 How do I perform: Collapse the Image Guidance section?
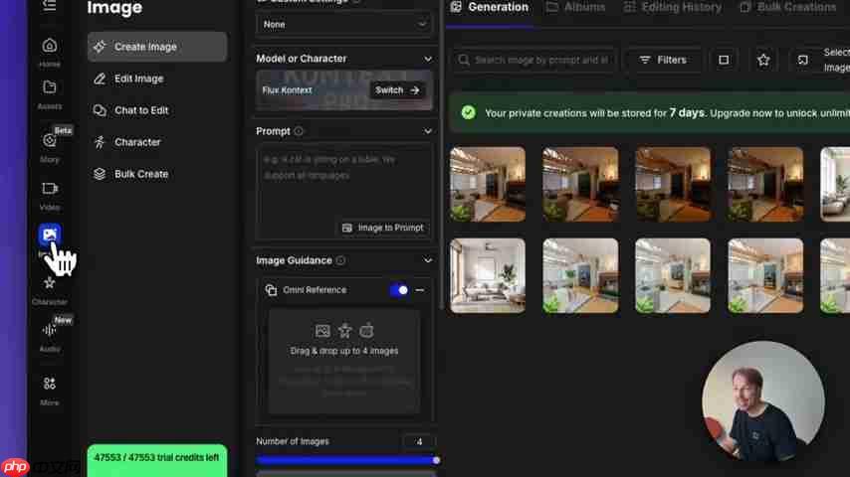coord(428,260)
